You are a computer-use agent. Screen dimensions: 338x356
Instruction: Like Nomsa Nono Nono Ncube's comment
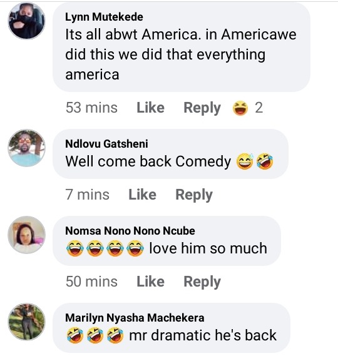[x=150, y=282]
